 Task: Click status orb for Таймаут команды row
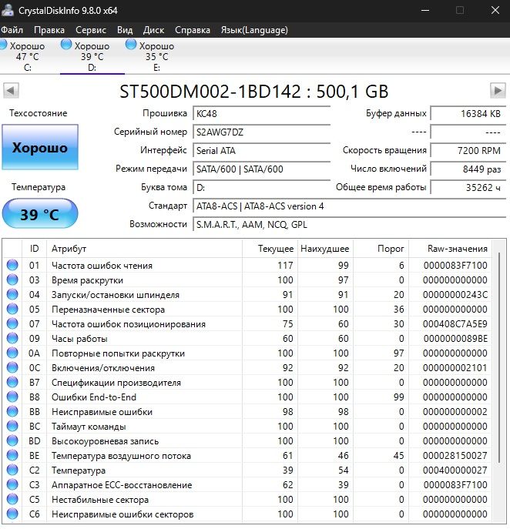[12, 426]
